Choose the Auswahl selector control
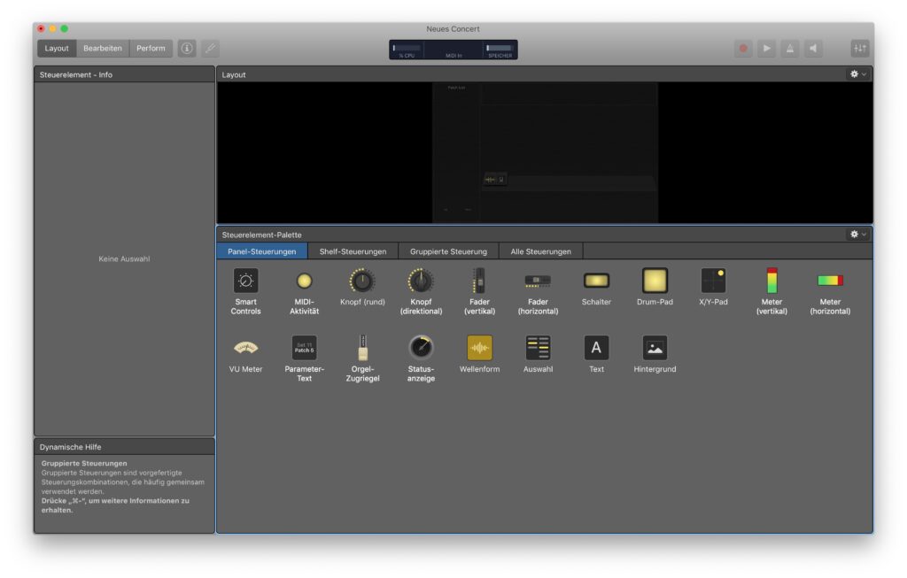This screenshot has width=907, height=578. [x=538, y=348]
